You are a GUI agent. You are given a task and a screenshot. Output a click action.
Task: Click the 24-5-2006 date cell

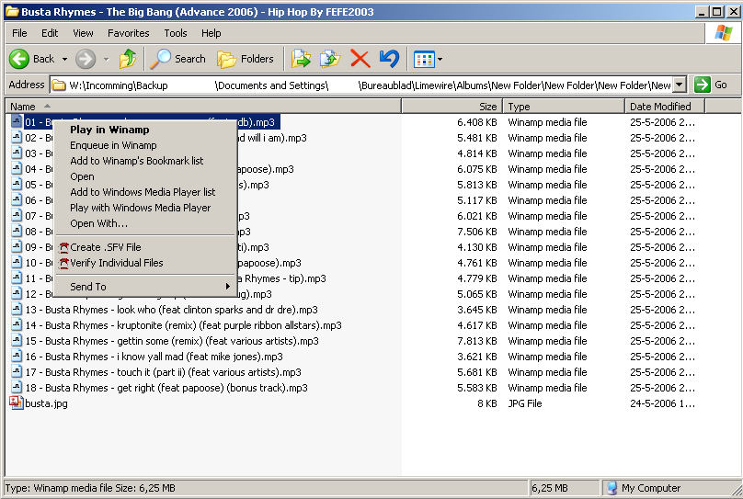[x=662, y=403]
